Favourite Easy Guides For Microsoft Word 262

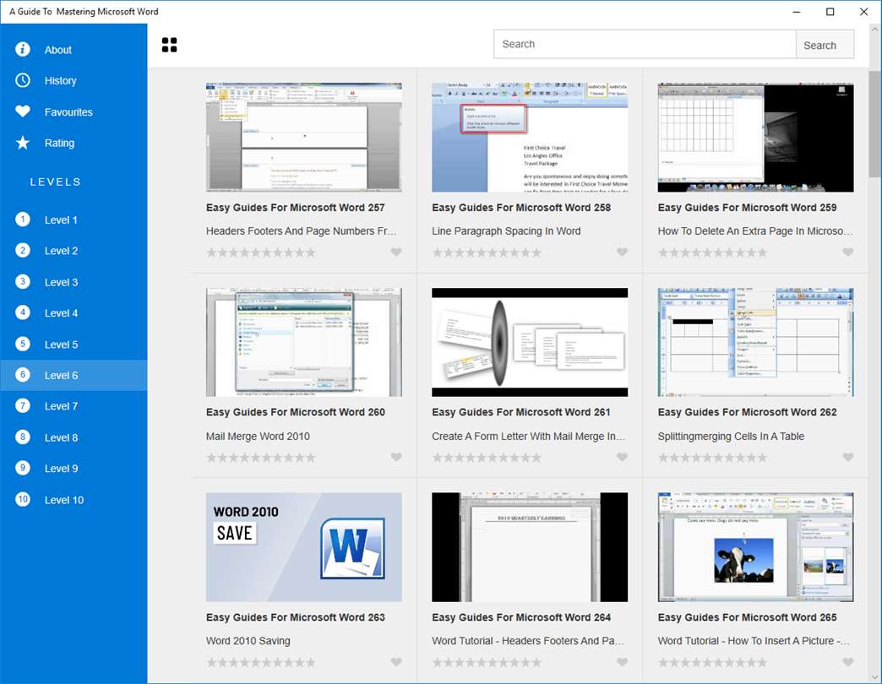click(x=848, y=457)
